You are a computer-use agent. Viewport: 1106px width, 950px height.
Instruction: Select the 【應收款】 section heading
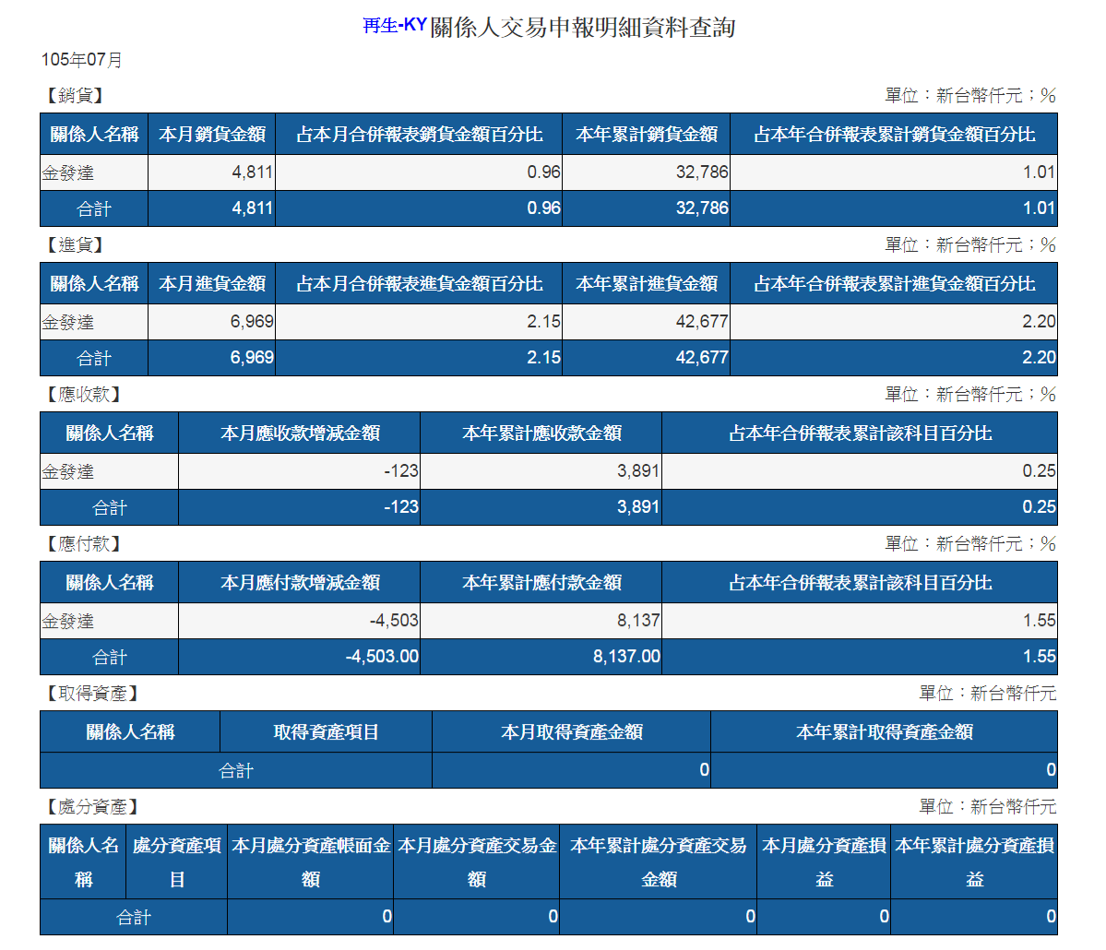pyautogui.click(x=83, y=394)
